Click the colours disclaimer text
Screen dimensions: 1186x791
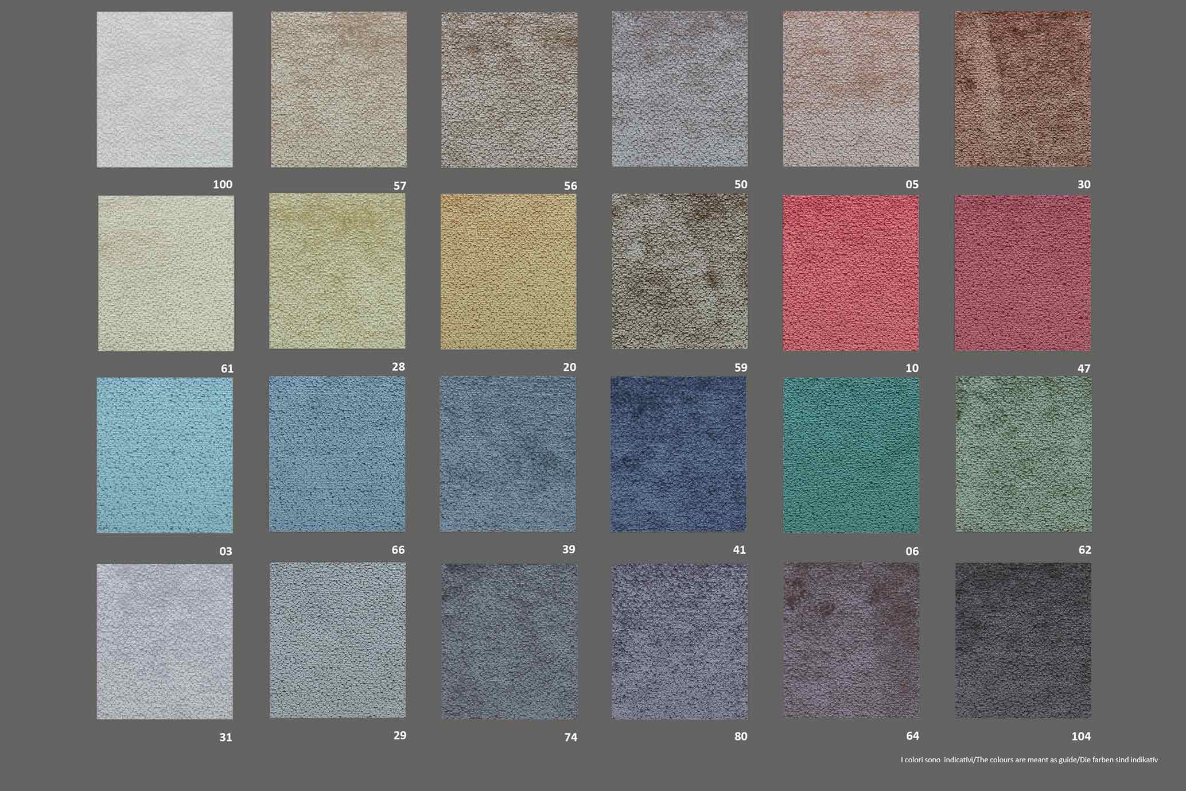pos(1029,759)
